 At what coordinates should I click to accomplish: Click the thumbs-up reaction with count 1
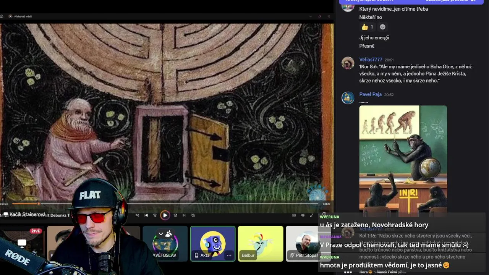pyautogui.click(x=367, y=27)
